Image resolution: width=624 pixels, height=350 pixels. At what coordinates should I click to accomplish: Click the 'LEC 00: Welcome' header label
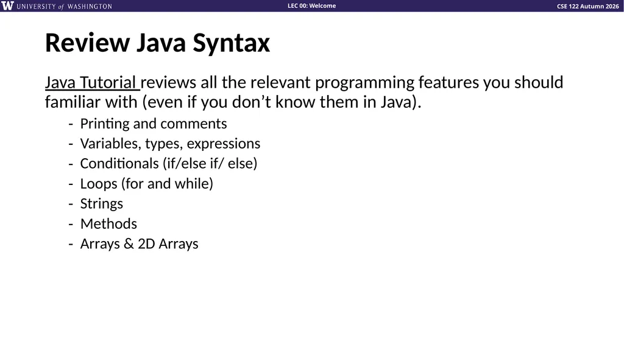311,5
